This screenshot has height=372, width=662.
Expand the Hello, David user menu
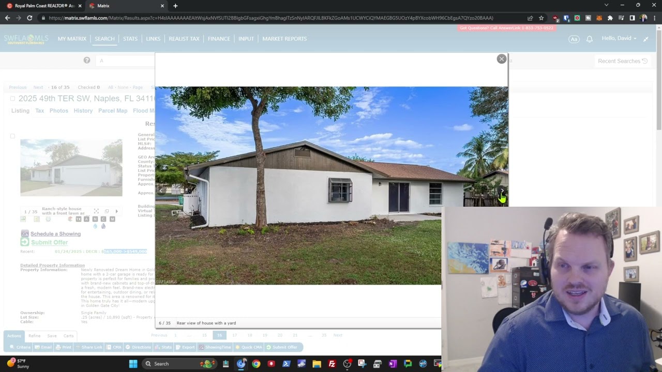click(619, 39)
